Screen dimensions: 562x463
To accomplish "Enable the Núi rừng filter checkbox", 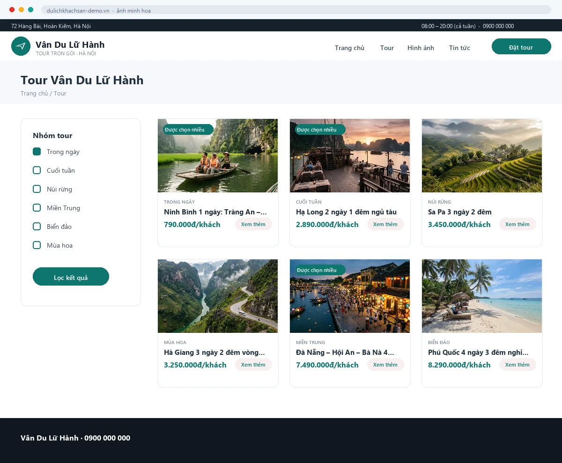I will [x=37, y=189].
